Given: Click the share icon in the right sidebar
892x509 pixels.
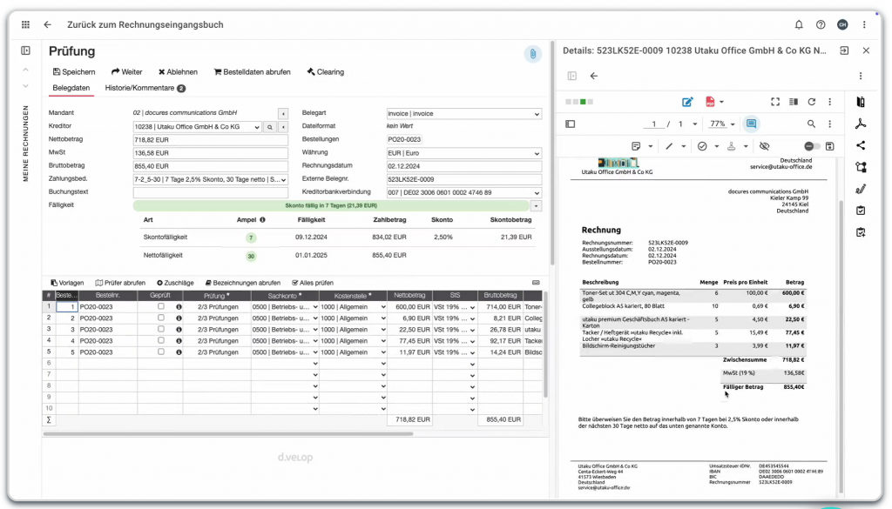Looking at the screenshot, I should coord(861,145).
